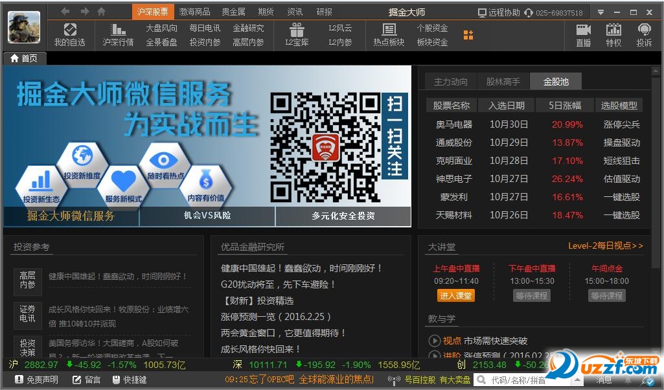664x390 pixels.
Task: Click the 留言 message edit icon
Action: (x=76, y=380)
